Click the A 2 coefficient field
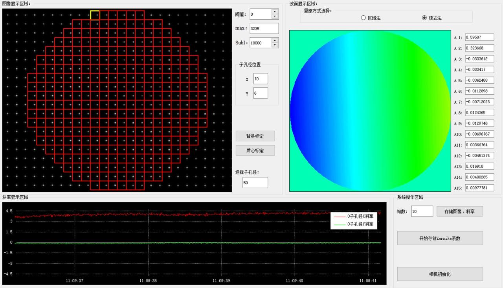Viewport: 503px width, 288px height. 479,48
